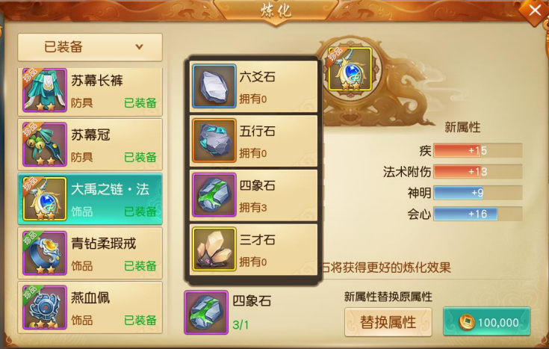The height and width of the screenshot is (349, 549).
Task: Select the 三才石 crystal icon
Action: point(214,249)
